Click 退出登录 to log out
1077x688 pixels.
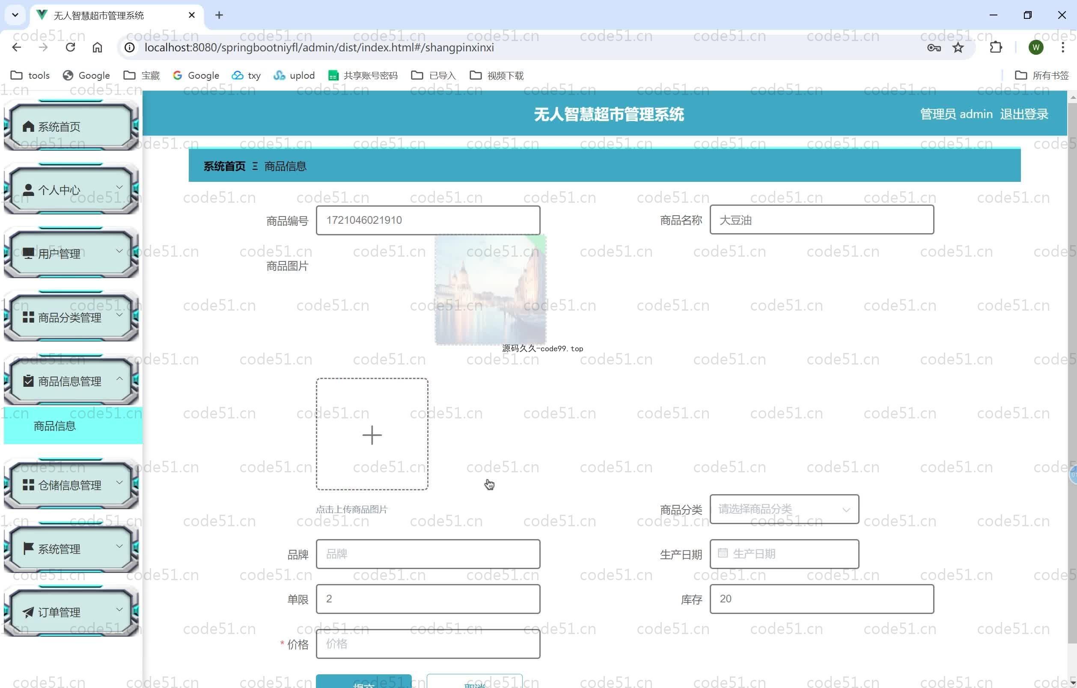[1024, 114]
